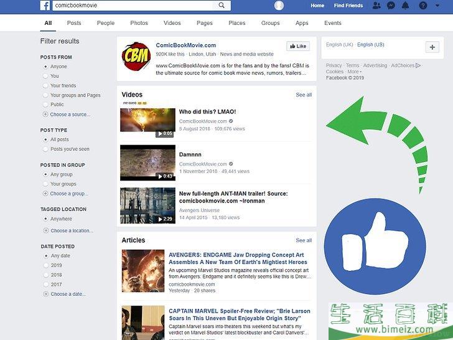Open the help question mark icon
The image size is (453, 340).
pyautogui.click(x=423, y=6)
